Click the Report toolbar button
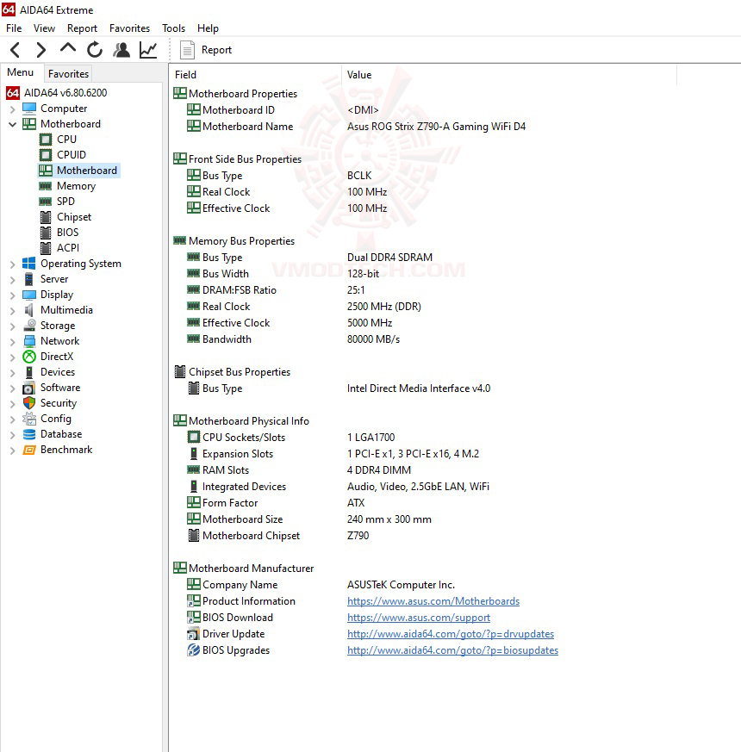 point(206,50)
